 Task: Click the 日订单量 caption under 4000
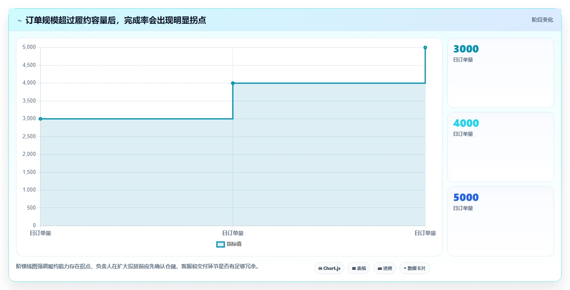[463, 134]
